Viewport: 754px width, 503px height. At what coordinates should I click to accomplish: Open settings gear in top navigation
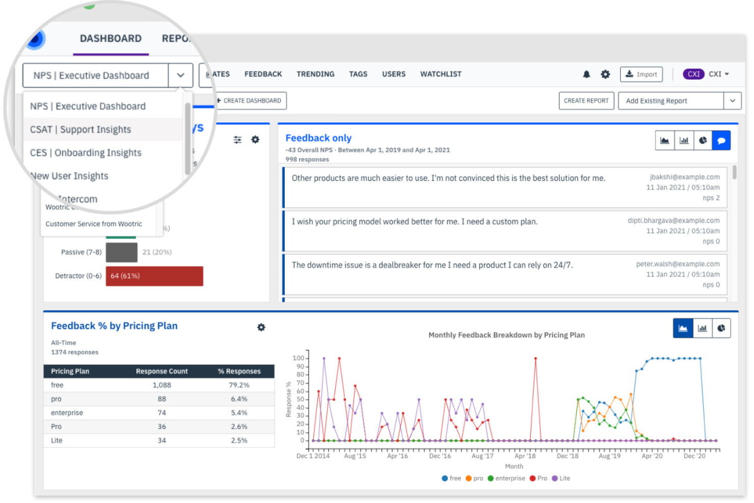pos(605,74)
